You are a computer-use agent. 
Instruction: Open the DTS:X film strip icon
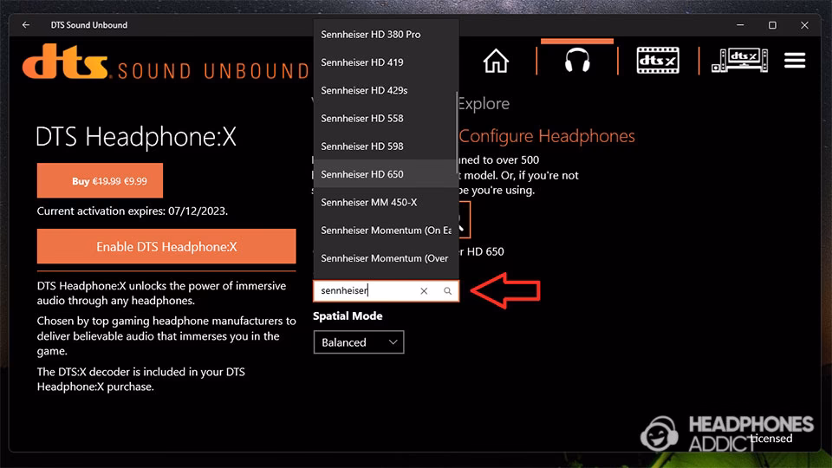coord(658,60)
